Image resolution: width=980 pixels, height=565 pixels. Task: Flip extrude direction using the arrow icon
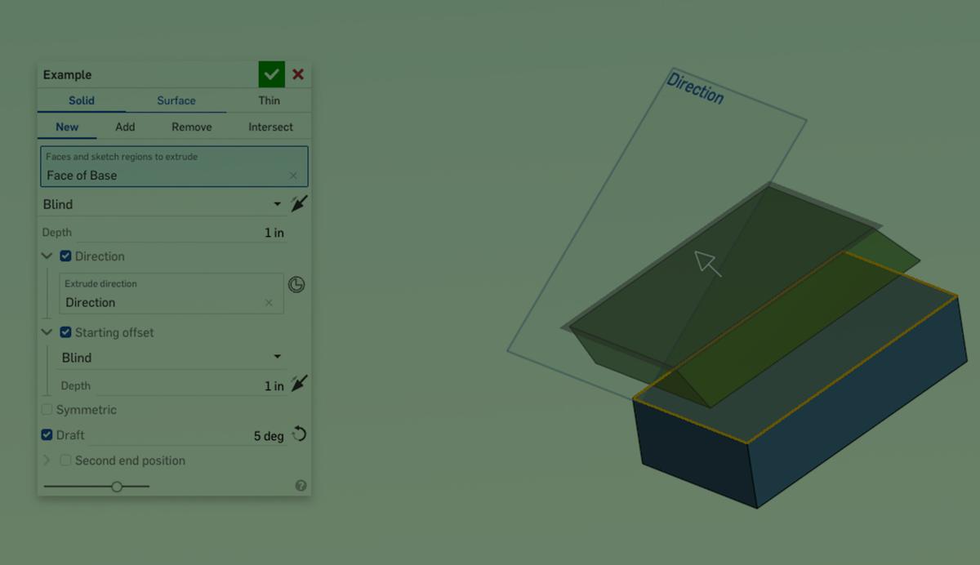tap(298, 203)
